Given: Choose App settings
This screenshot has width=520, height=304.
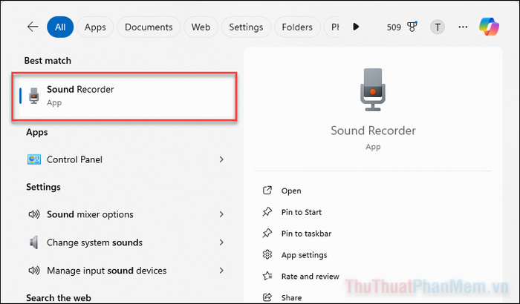Looking at the screenshot, I should pos(304,255).
